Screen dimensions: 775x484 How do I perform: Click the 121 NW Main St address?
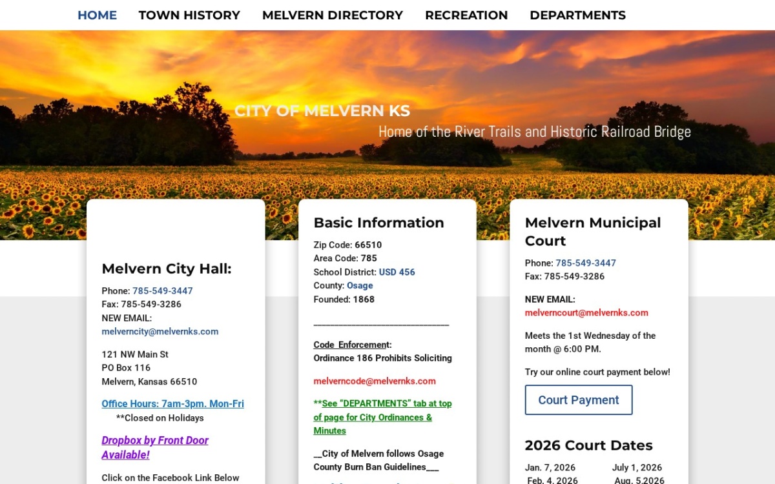(135, 354)
